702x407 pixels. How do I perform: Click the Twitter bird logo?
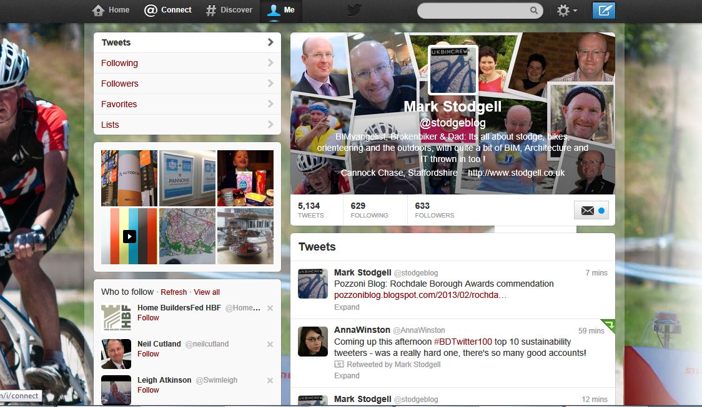click(355, 10)
